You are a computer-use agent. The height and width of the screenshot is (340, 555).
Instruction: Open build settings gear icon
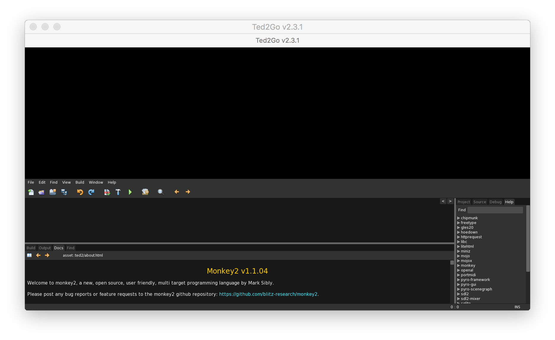pos(145,192)
